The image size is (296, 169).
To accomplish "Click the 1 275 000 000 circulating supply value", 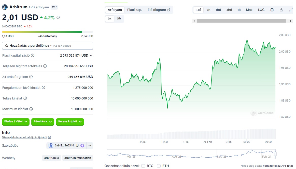I will click(83, 88).
